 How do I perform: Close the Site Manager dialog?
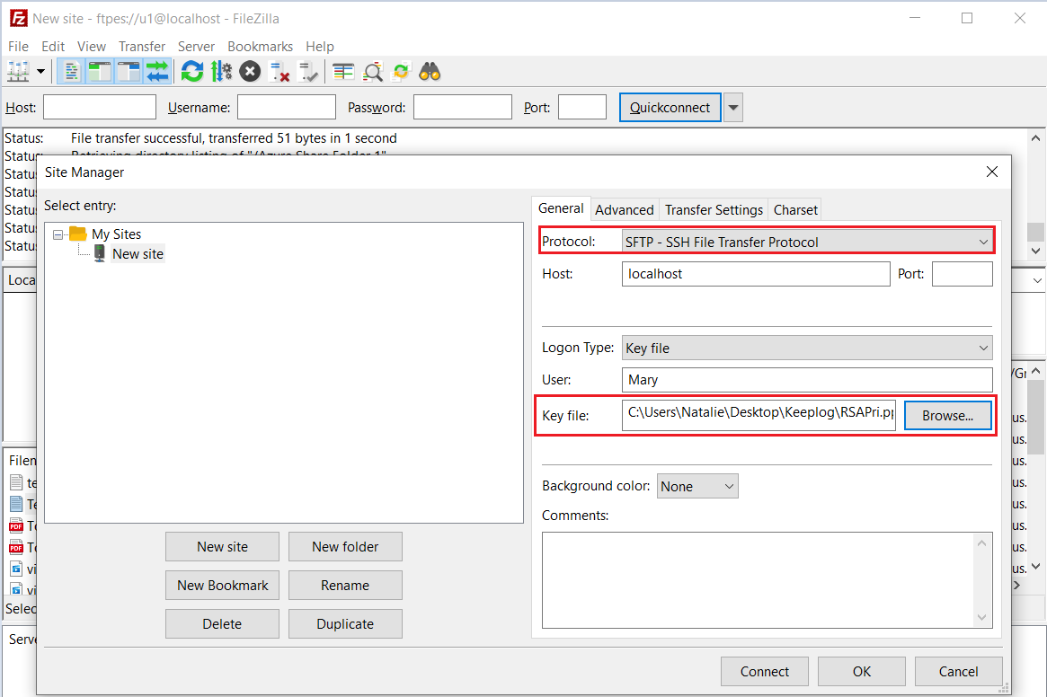coord(992,172)
